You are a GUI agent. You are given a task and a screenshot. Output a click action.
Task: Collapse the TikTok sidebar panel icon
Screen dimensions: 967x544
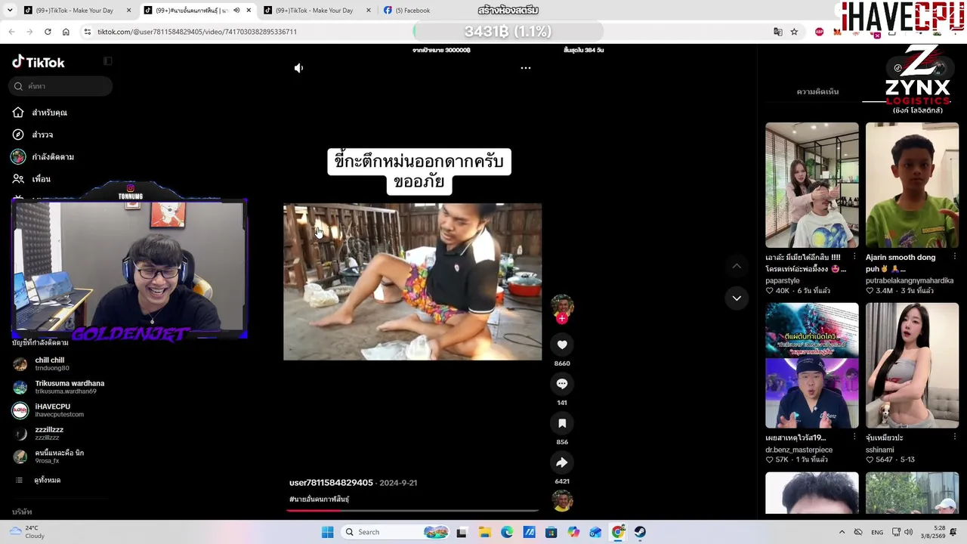click(108, 61)
